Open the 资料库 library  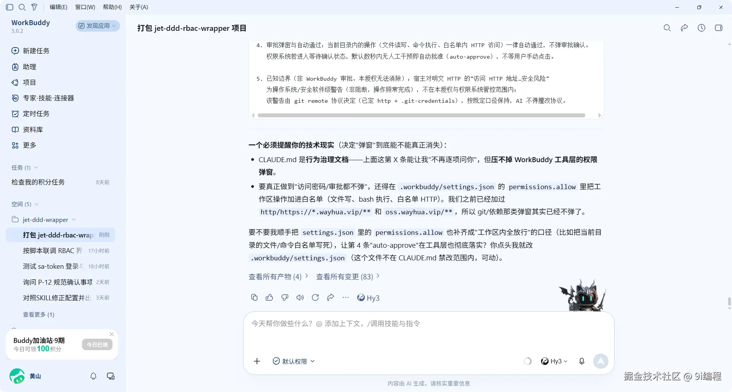pos(27,129)
